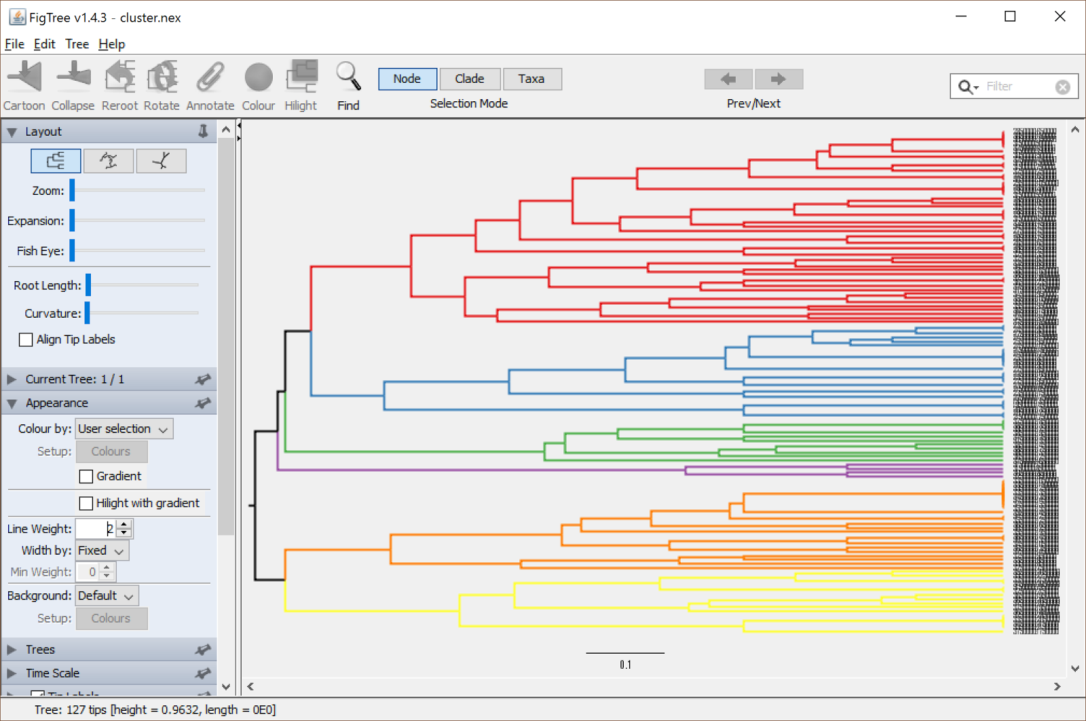Click the Next tree navigation button

click(x=779, y=79)
